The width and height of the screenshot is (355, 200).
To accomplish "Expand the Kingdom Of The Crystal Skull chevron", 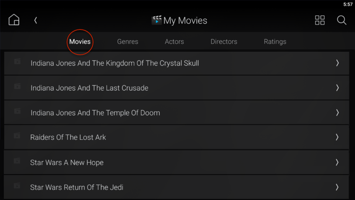I will 337,63.
